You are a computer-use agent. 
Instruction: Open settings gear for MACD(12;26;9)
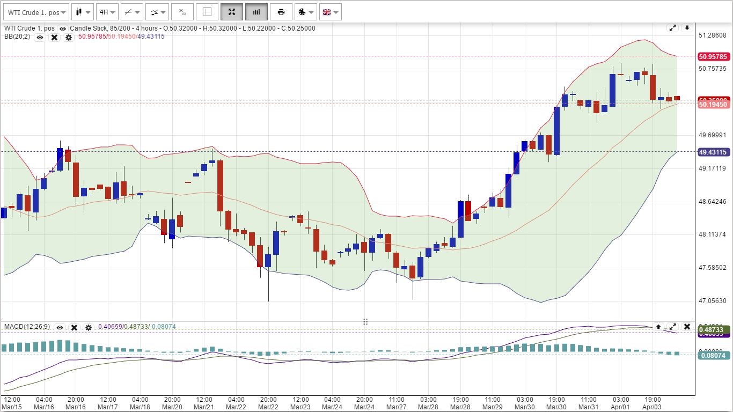coord(89,327)
